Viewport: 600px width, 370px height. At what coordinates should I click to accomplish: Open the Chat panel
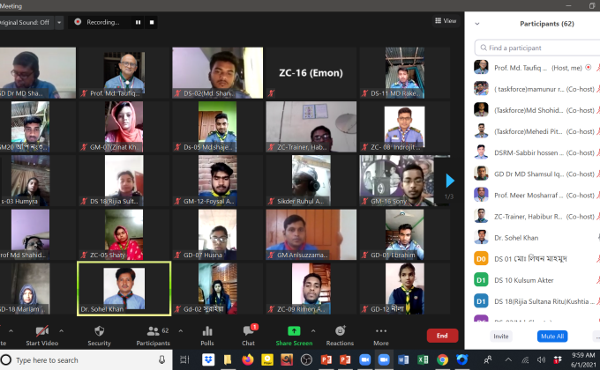click(x=249, y=333)
